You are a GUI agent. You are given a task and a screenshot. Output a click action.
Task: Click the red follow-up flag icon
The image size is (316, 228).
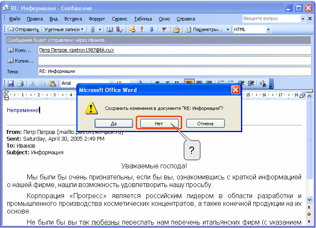point(164,29)
